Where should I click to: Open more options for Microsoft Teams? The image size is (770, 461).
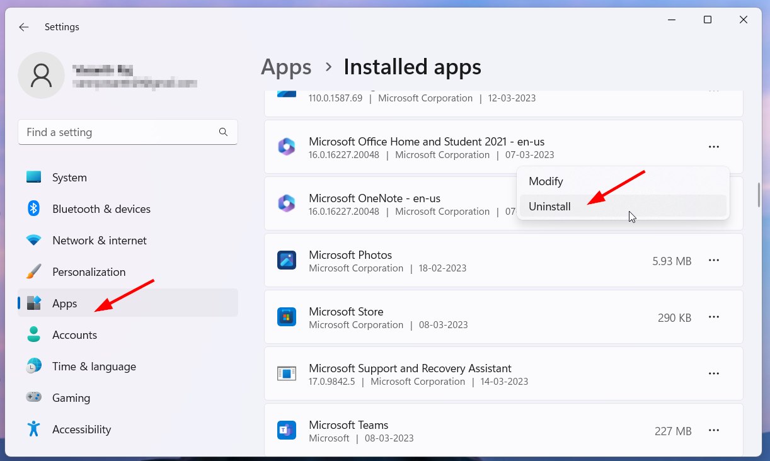tap(713, 430)
